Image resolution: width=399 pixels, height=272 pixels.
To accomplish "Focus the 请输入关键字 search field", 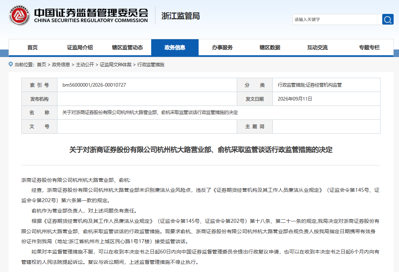I will 337,19.
